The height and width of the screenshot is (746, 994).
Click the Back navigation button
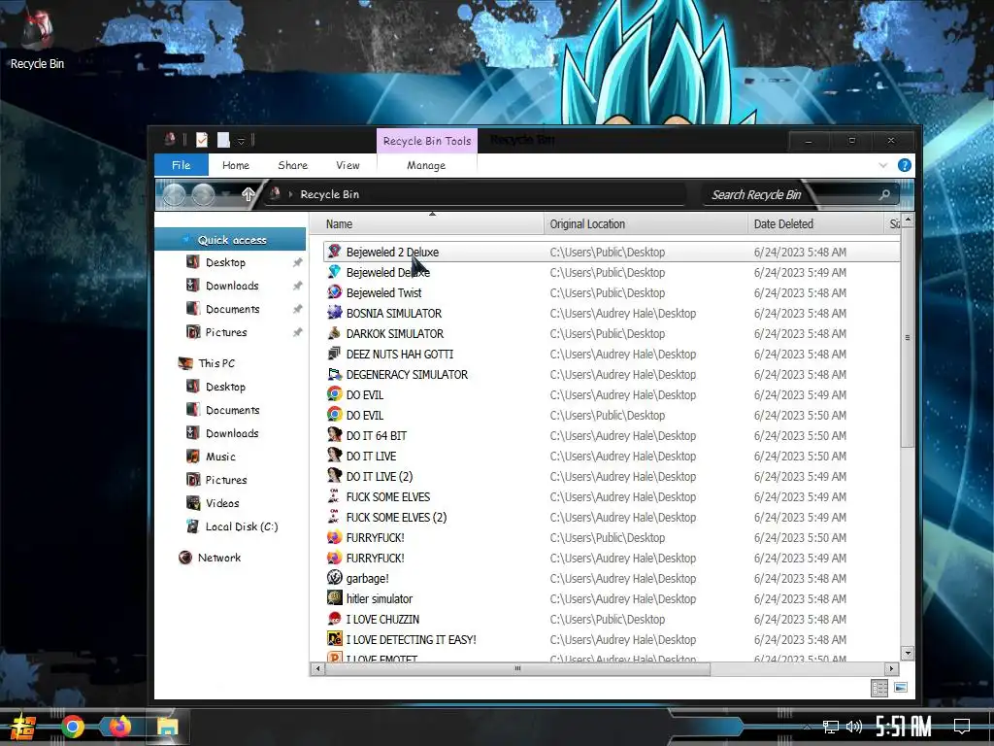175,194
